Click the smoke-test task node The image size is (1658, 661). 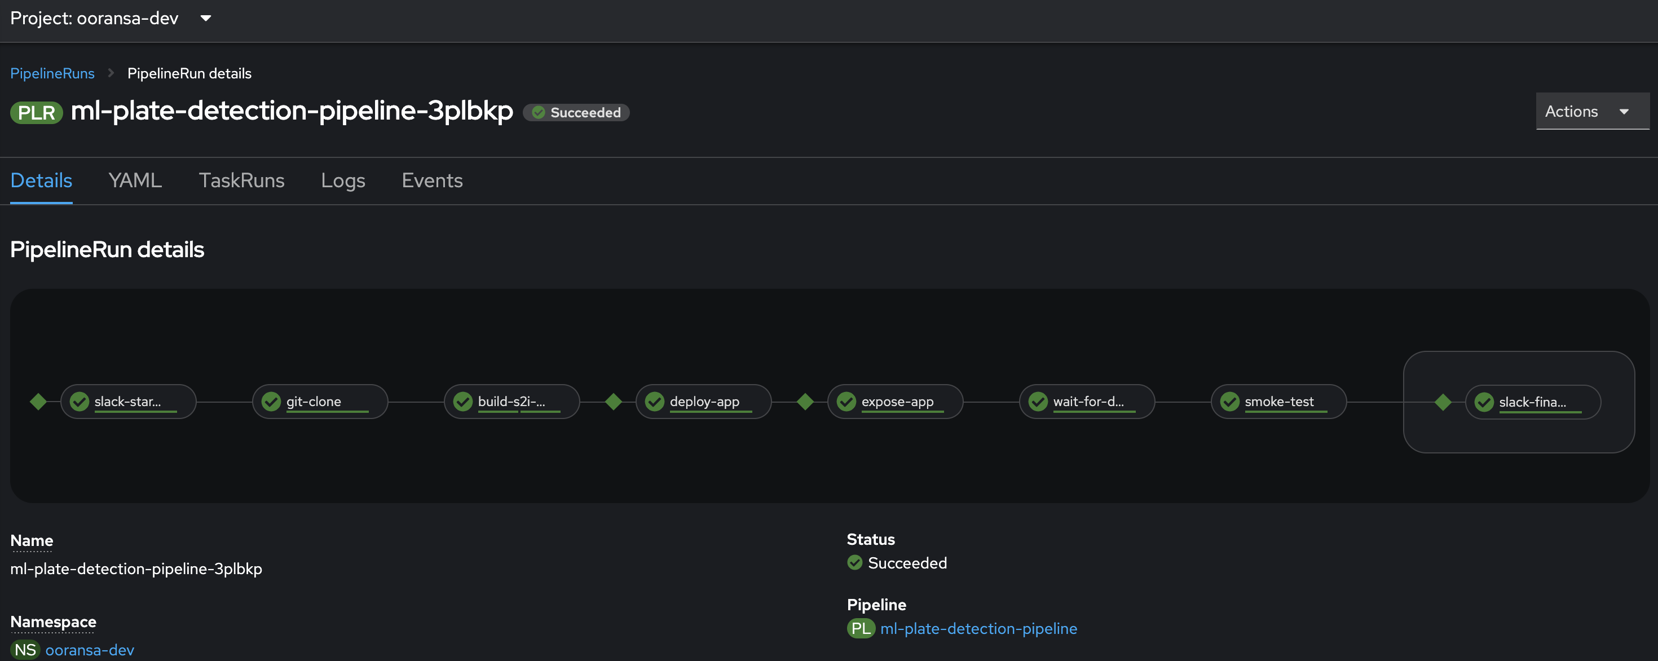(x=1279, y=402)
